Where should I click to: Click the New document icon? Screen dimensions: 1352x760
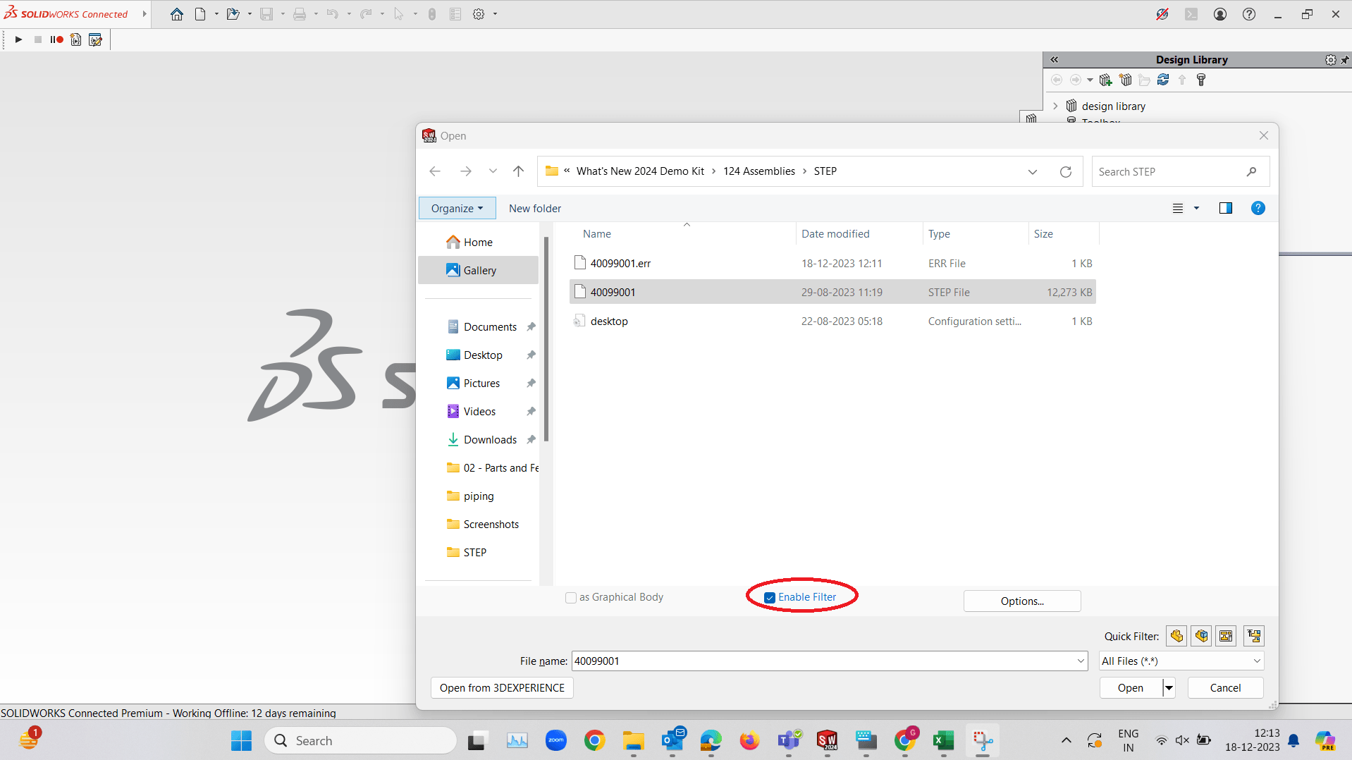200,14
